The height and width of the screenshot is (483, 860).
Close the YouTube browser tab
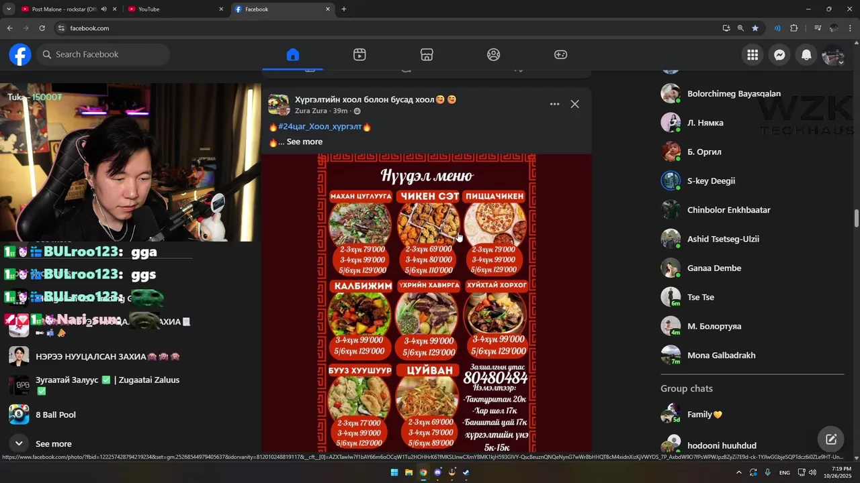[221, 9]
